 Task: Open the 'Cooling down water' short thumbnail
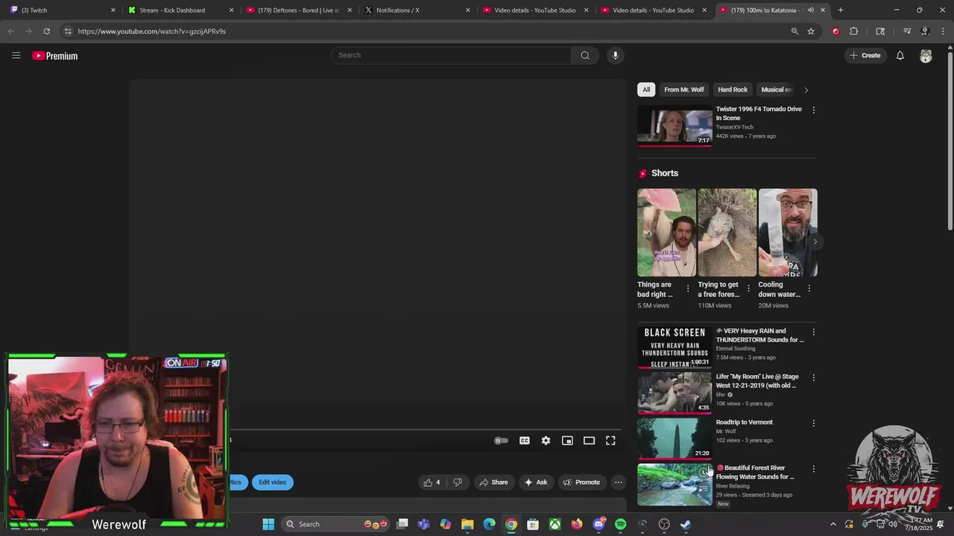[x=788, y=233]
